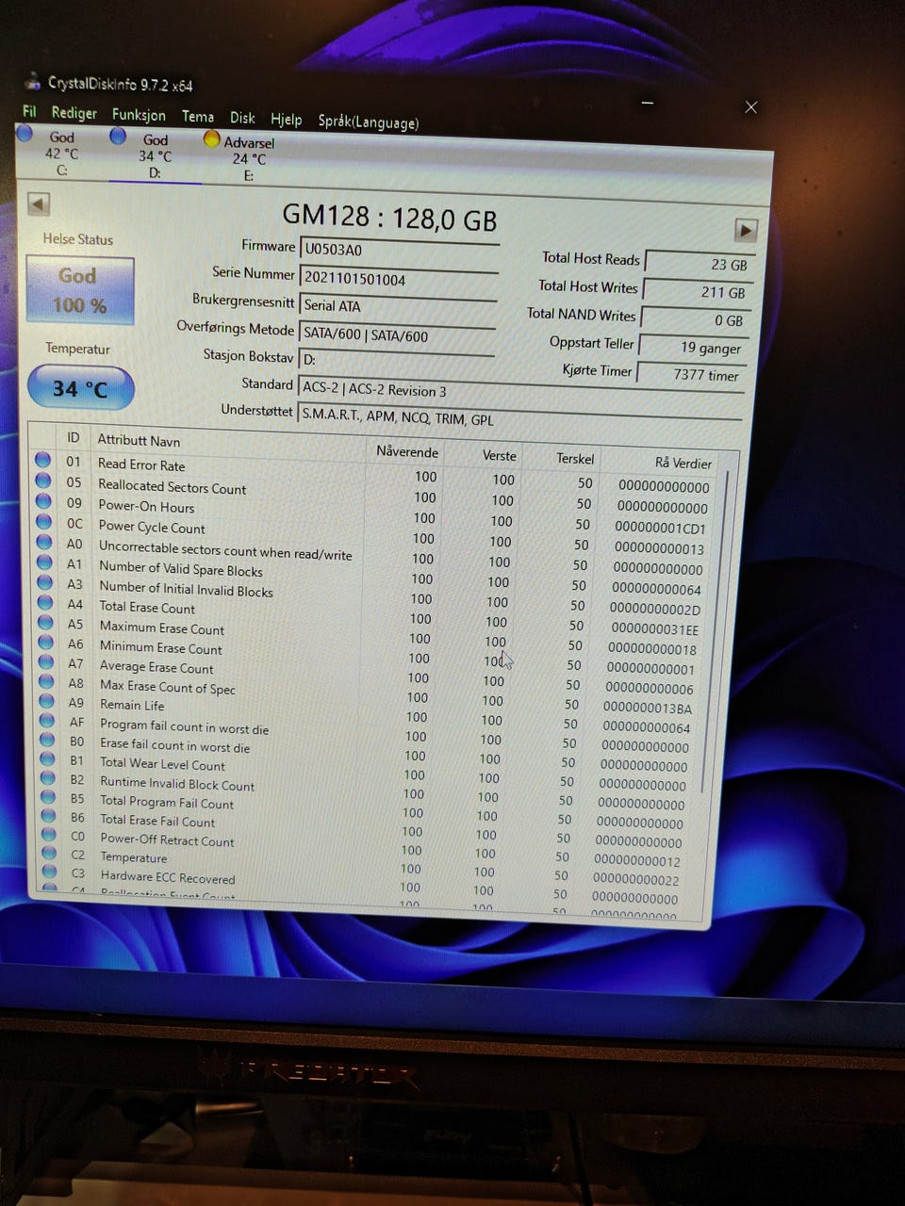Image resolution: width=905 pixels, height=1206 pixels.
Task: Open the Hjelp menu
Action: point(287,120)
